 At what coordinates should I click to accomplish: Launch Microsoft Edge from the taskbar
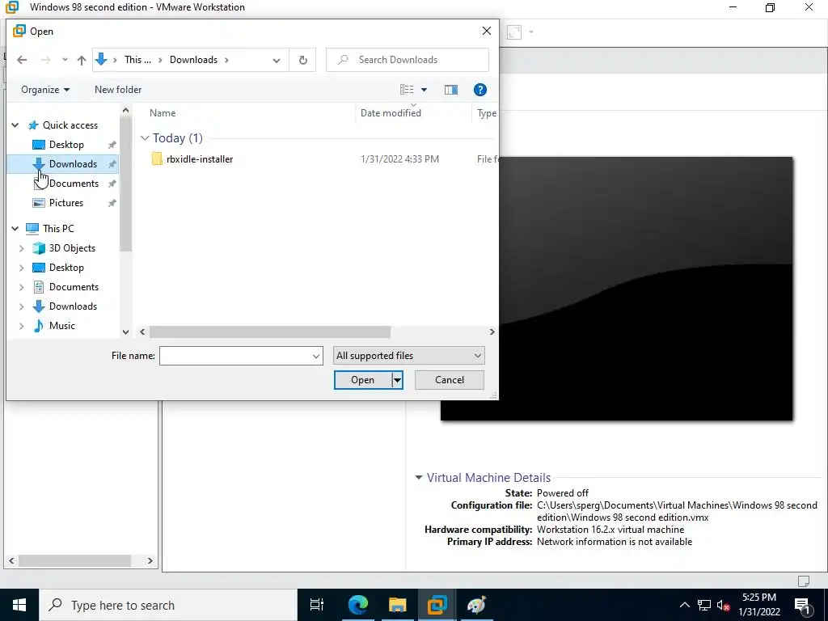(357, 605)
